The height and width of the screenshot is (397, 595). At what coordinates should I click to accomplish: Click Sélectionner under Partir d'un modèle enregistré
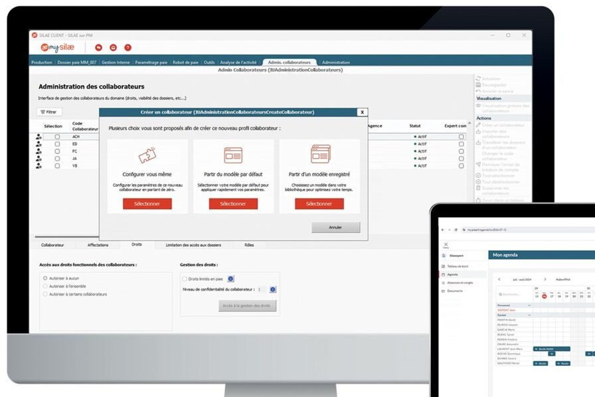[x=319, y=204]
